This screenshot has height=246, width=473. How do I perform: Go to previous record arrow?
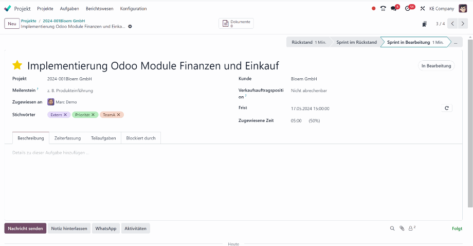452,24
